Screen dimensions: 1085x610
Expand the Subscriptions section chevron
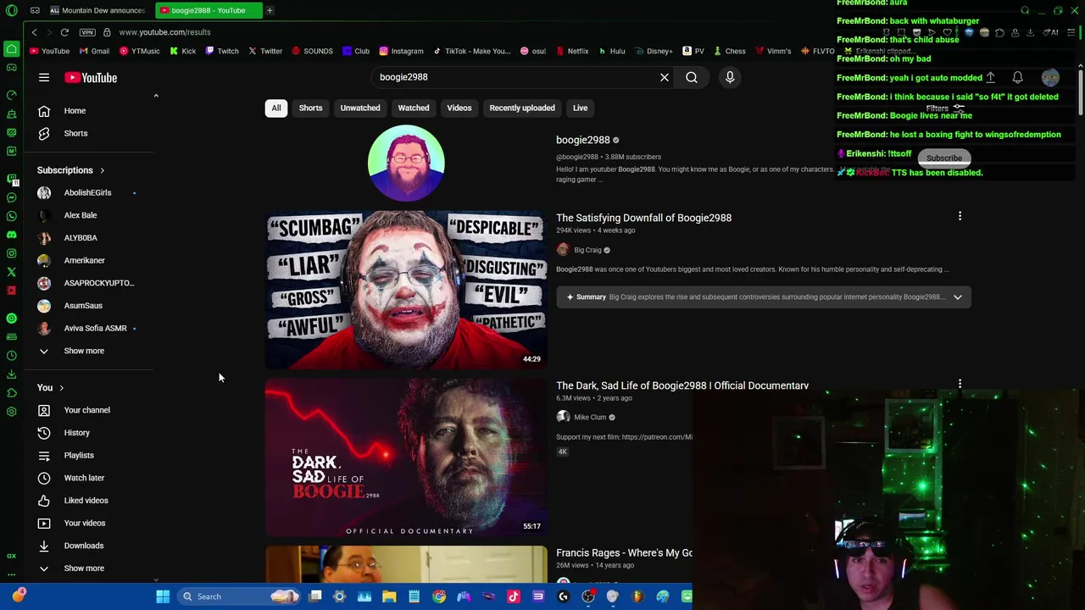point(102,170)
